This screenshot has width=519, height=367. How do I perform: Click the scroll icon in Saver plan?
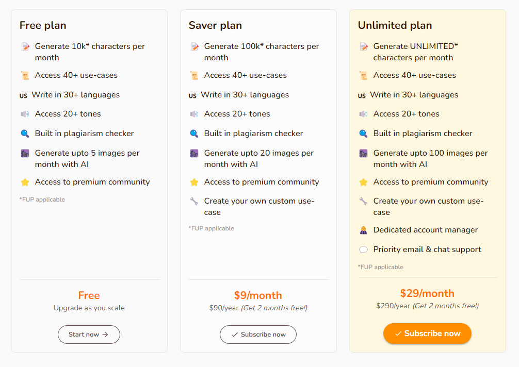point(194,75)
